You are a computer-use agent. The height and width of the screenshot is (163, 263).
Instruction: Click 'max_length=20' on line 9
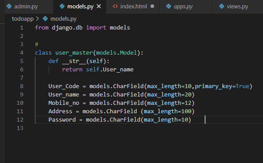coord(169,95)
